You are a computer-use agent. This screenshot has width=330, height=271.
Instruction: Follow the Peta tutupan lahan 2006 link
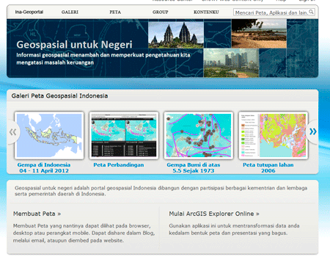268,167
